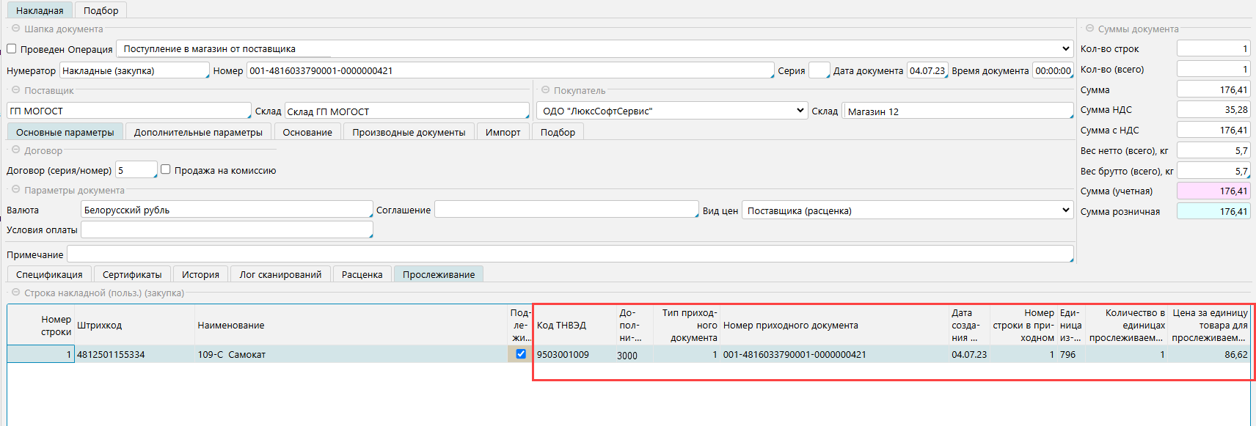Toggle the Проведен checkbox
The width and height of the screenshot is (1256, 426).
point(12,49)
